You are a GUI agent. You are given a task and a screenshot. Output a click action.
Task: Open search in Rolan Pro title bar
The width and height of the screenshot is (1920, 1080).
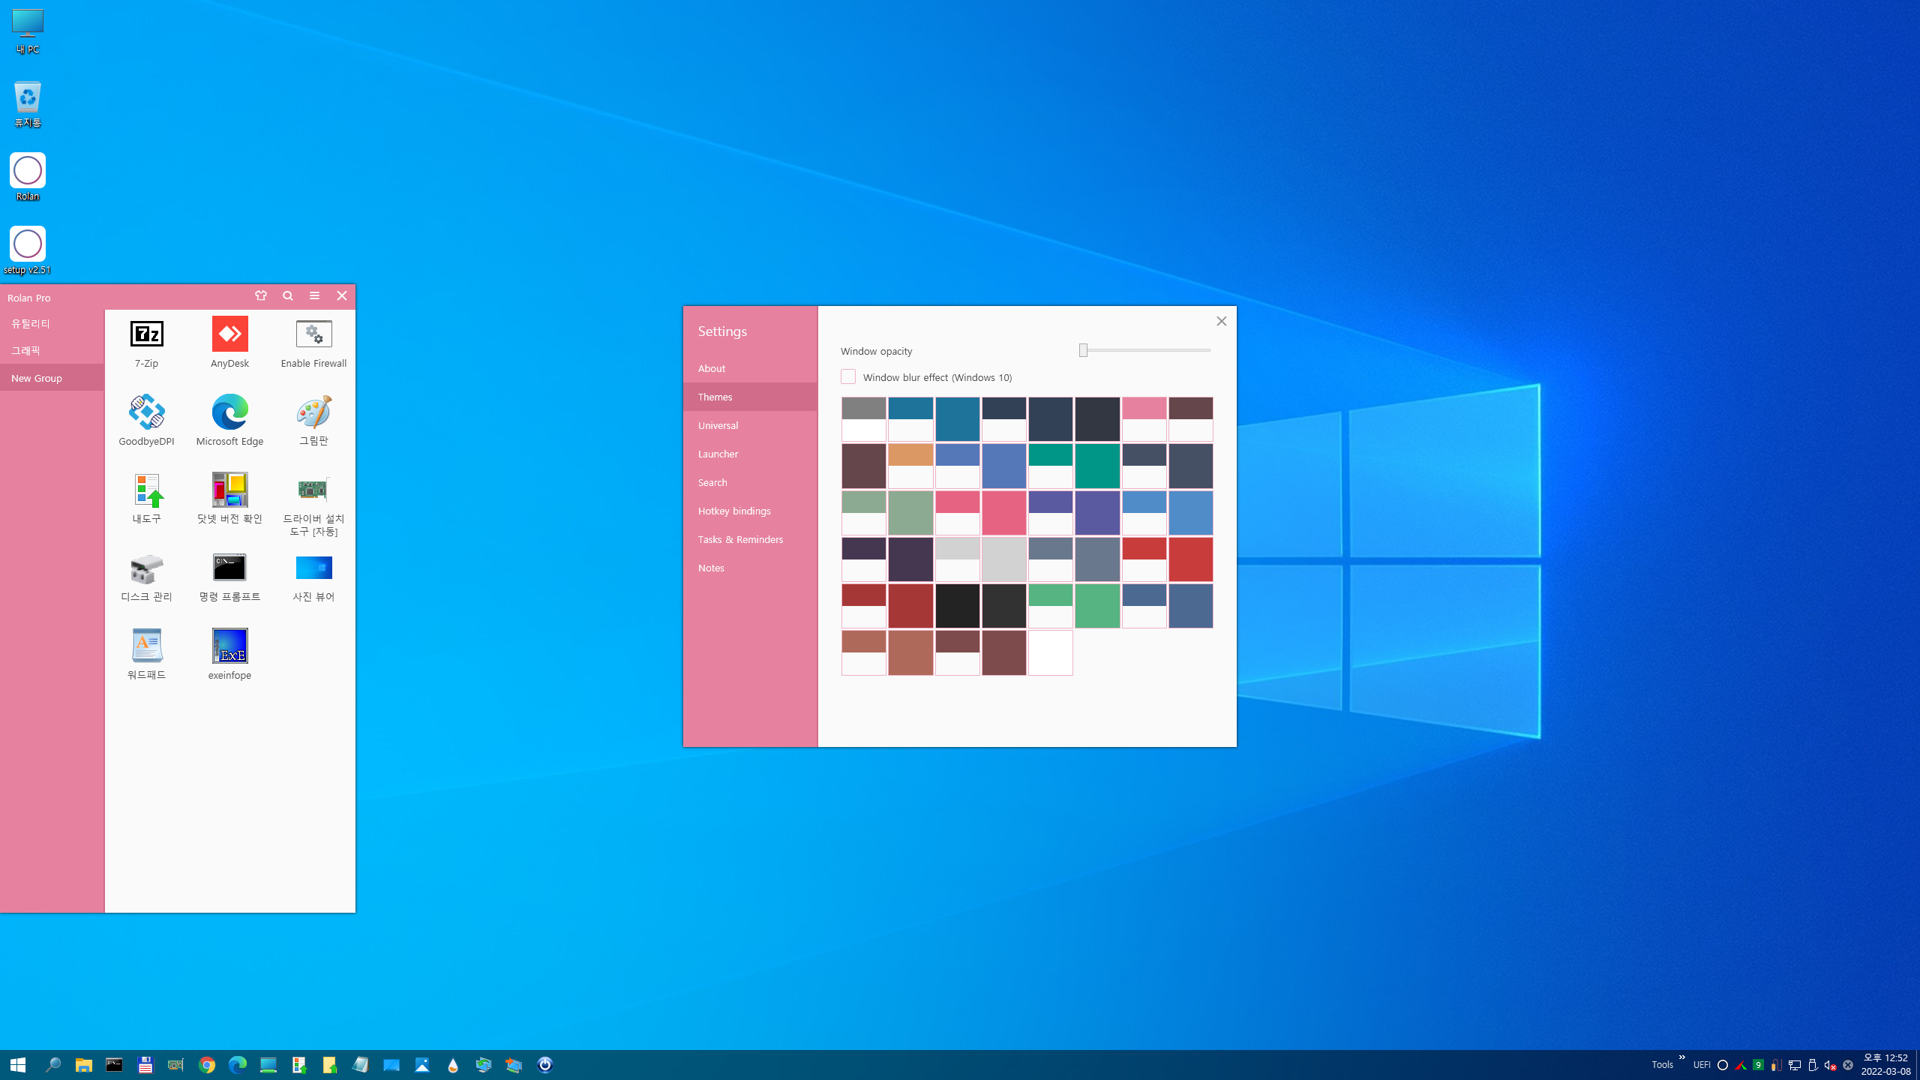(288, 296)
